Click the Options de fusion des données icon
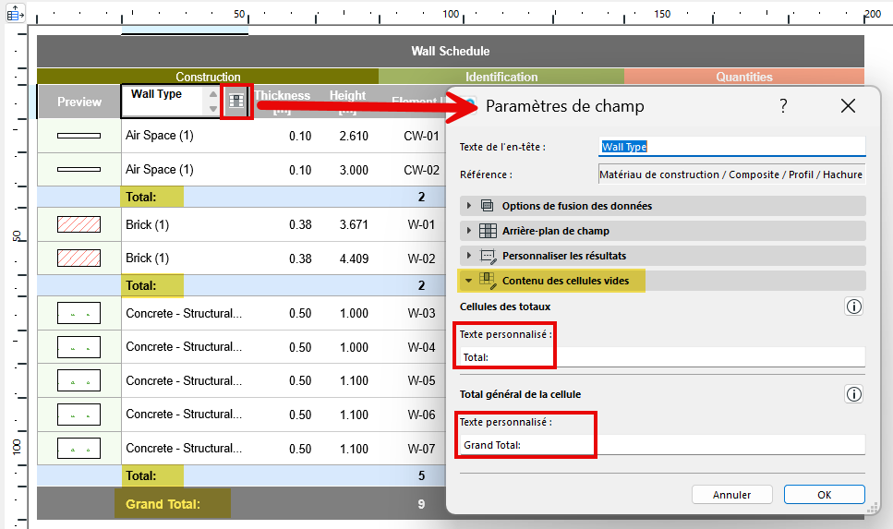 coord(487,206)
